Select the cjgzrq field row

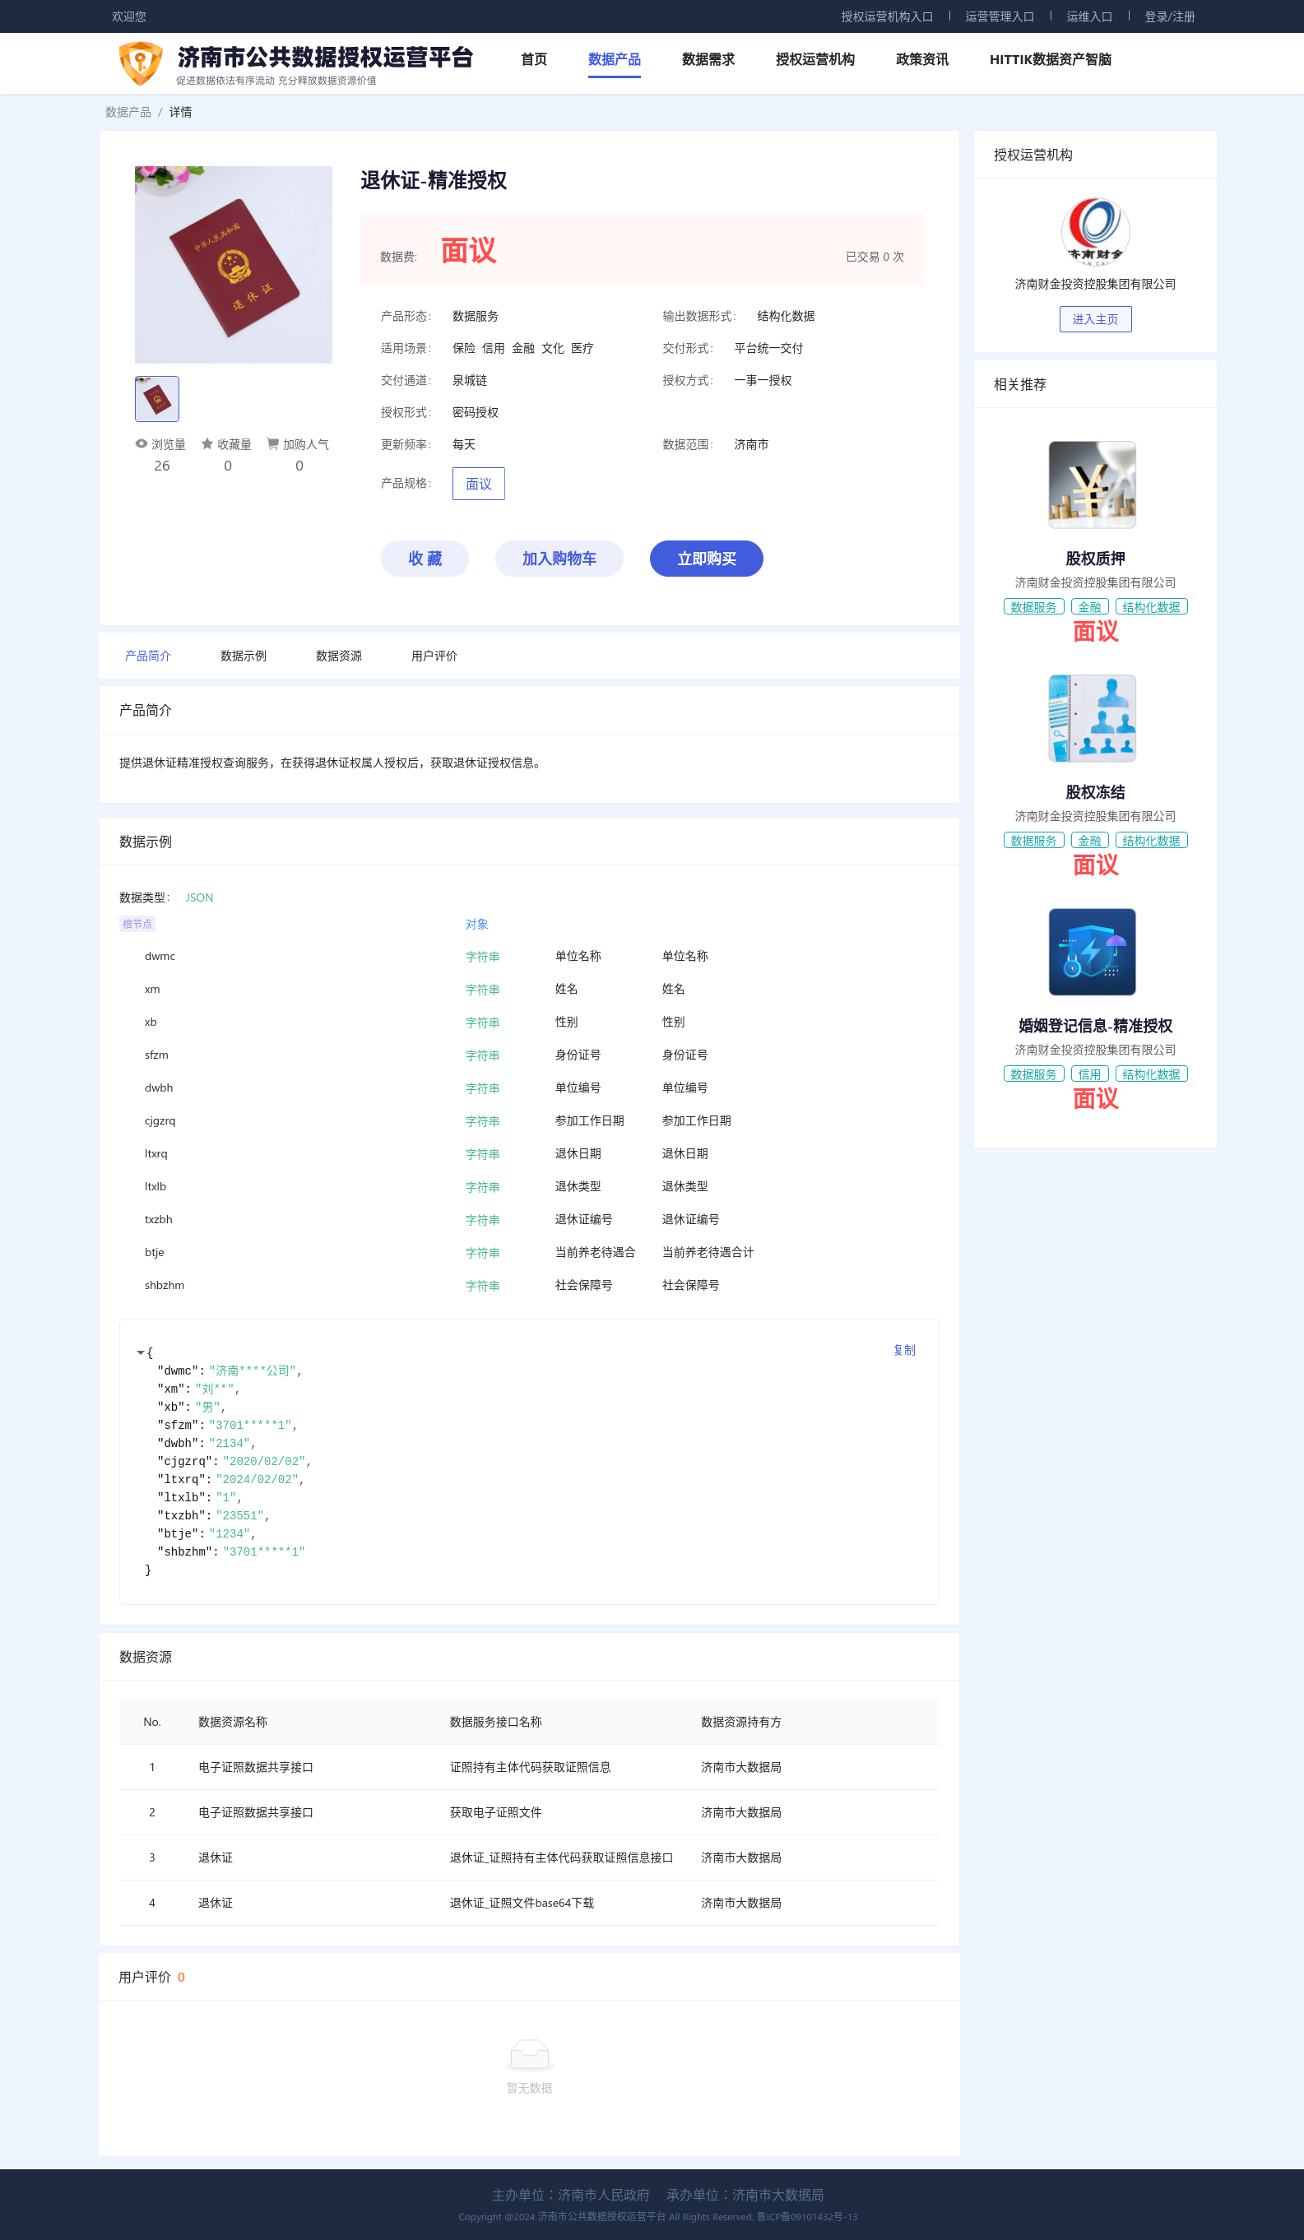point(529,1121)
